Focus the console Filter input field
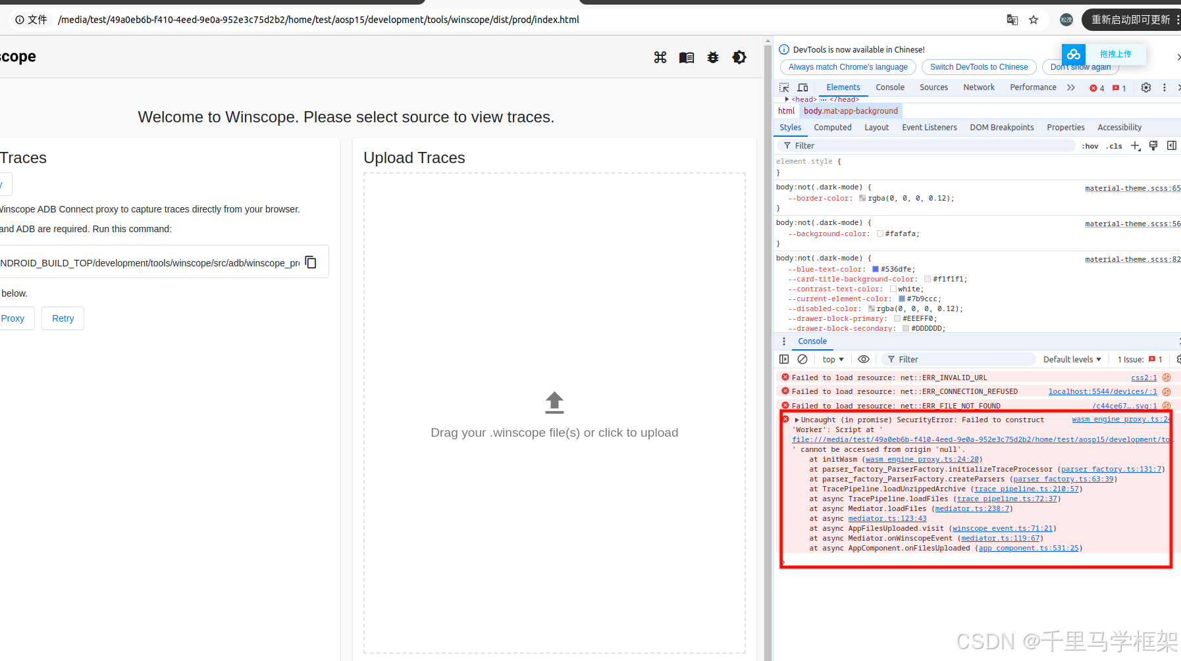 pos(958,359)
